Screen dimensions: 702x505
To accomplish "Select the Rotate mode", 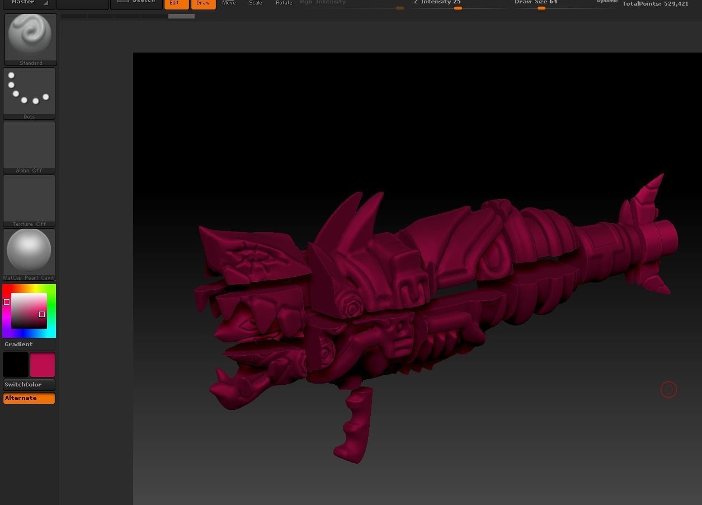I will [x=284, y=3].
